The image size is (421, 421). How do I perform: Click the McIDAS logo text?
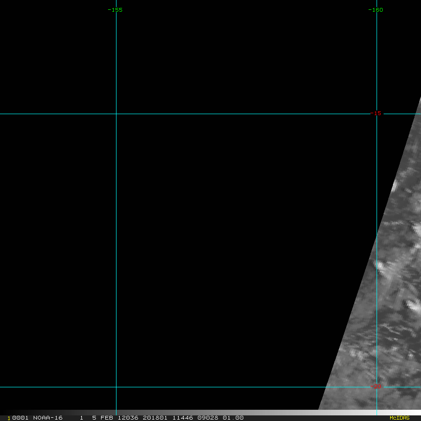click(399, 418)
